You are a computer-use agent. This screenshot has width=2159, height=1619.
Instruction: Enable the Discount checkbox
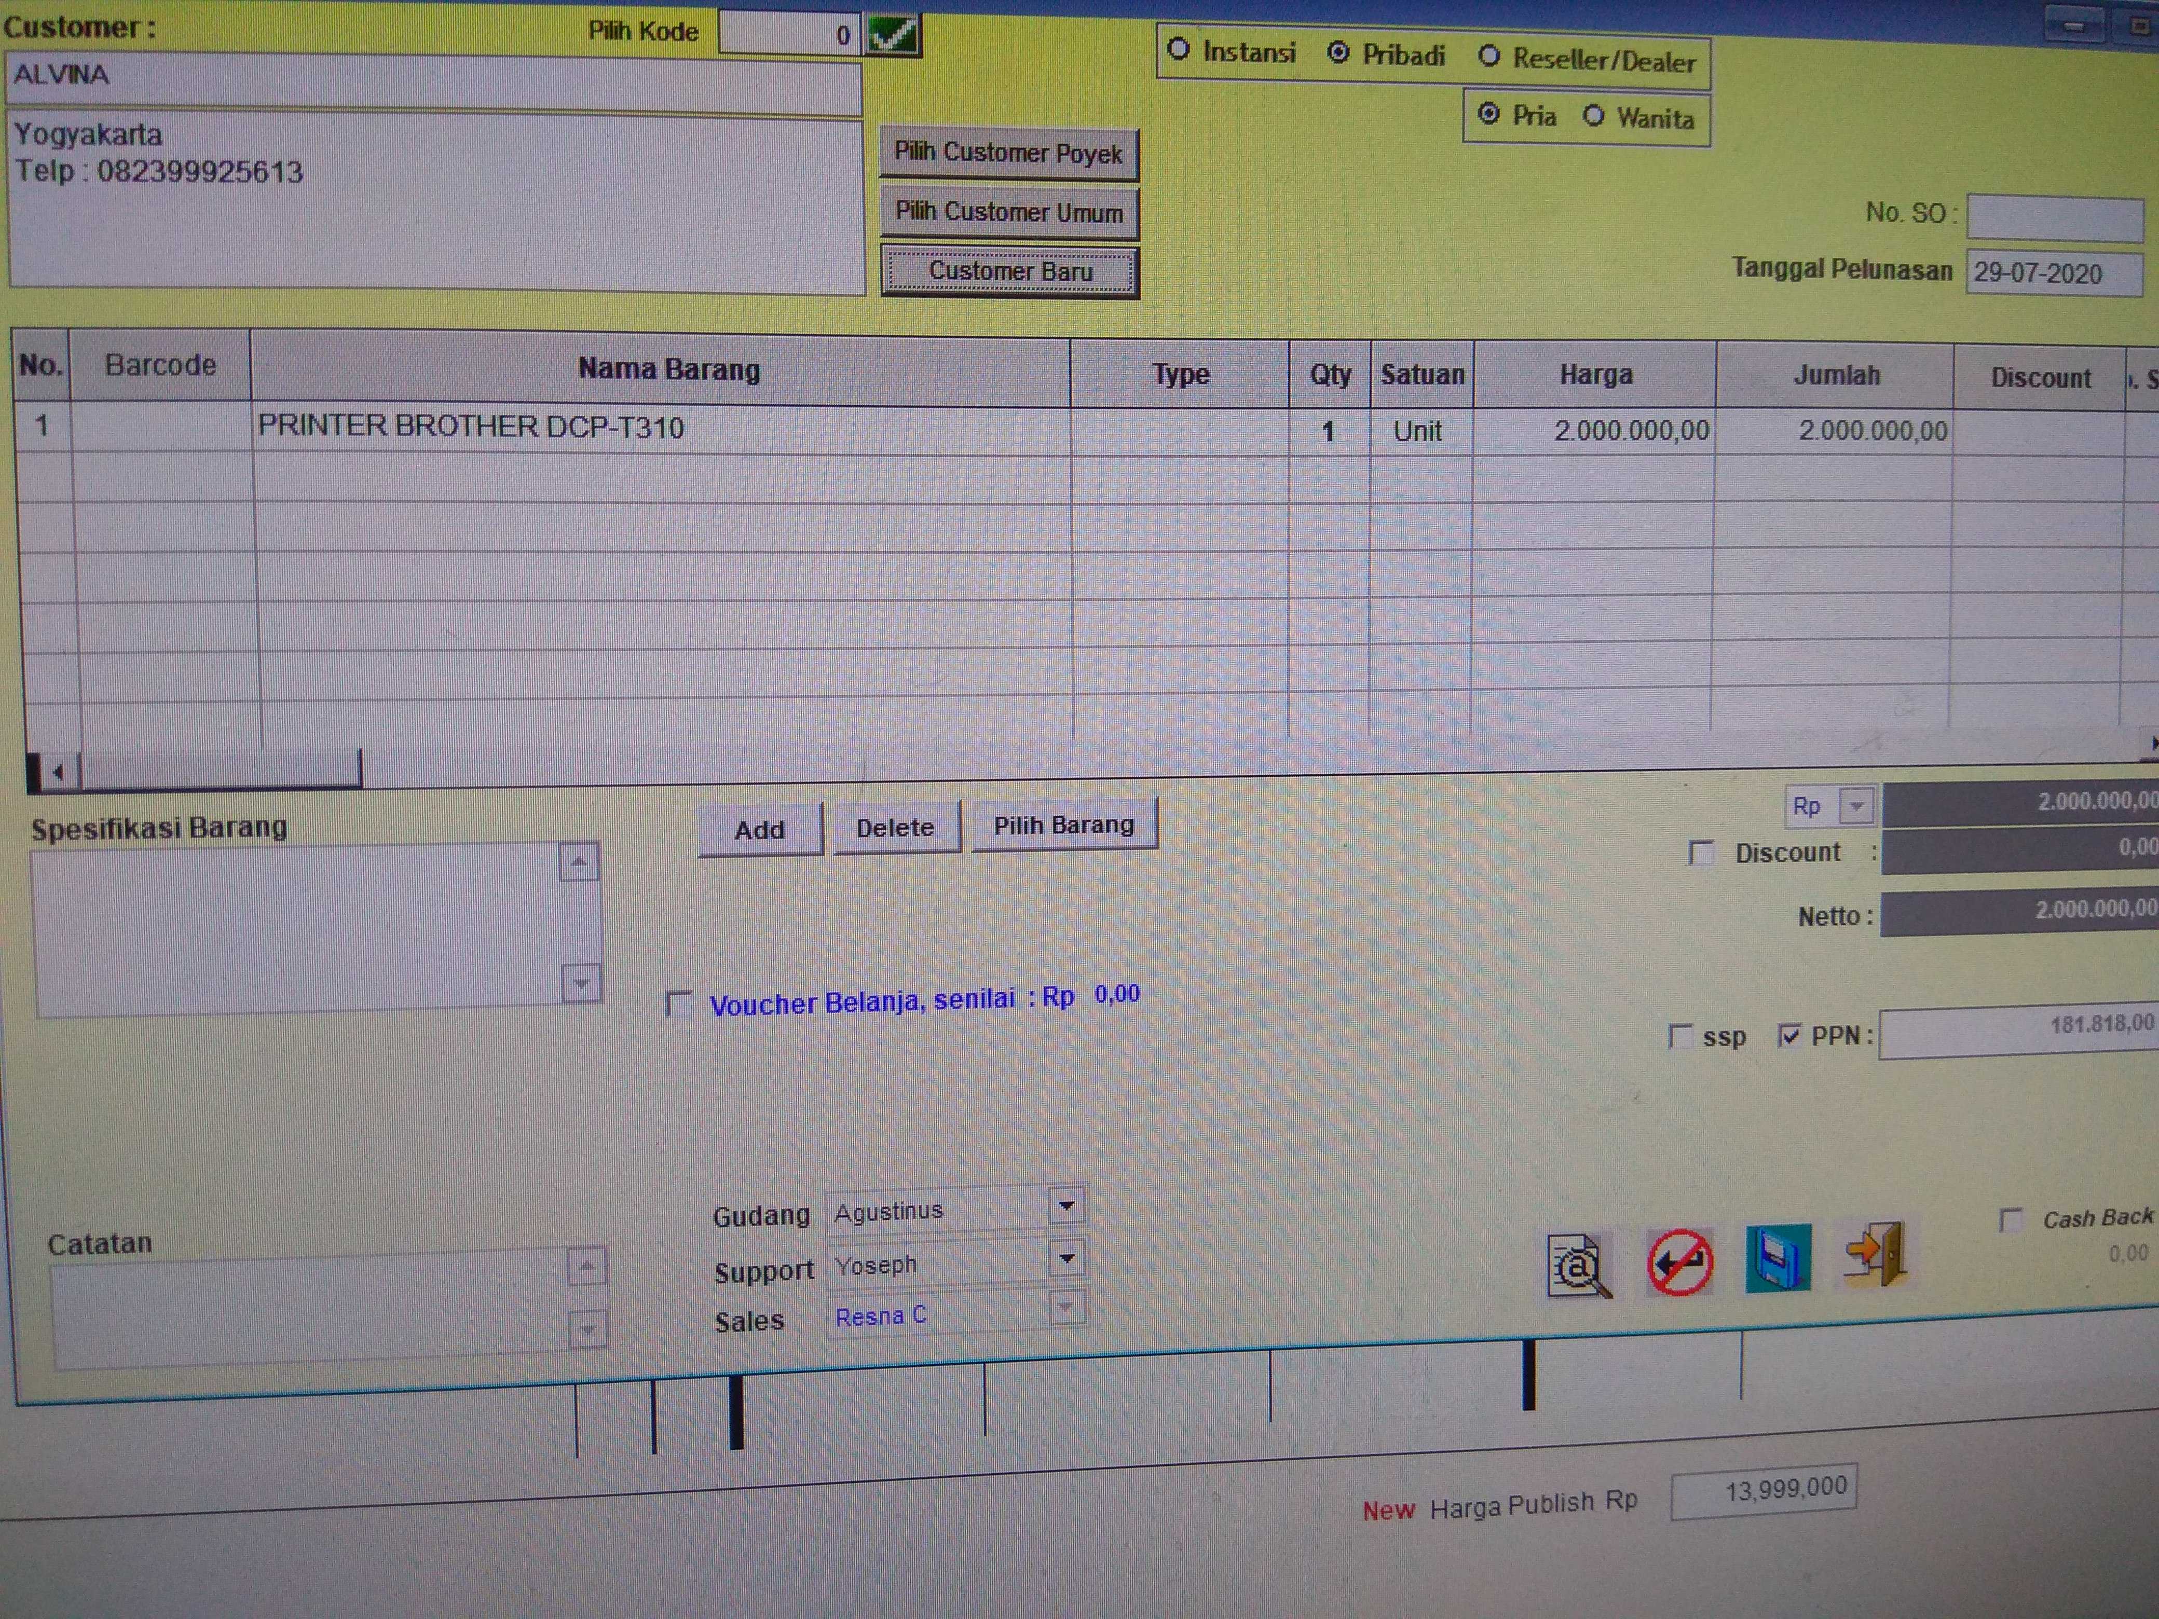click(x=1701, y=853)
